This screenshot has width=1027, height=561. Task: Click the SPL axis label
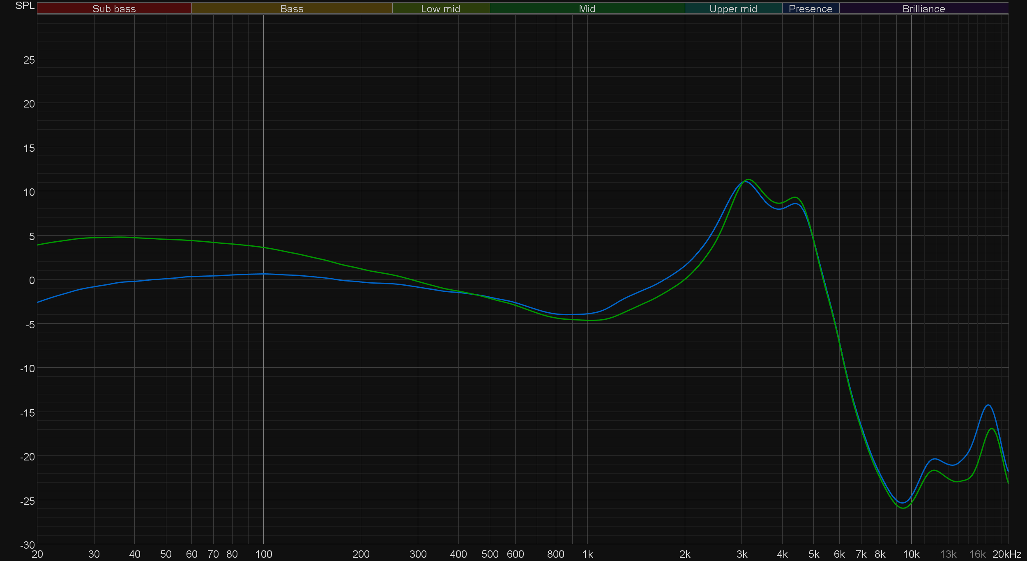pos(25,6)
